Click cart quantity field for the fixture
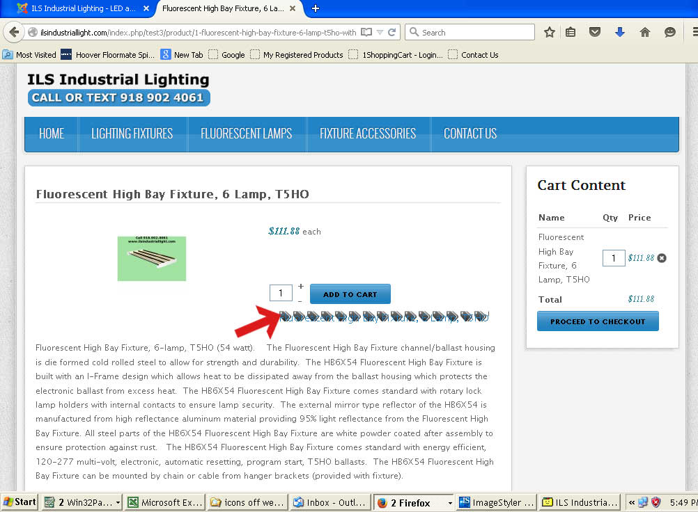This screenshot has width=698, height=512. (614, 258)
